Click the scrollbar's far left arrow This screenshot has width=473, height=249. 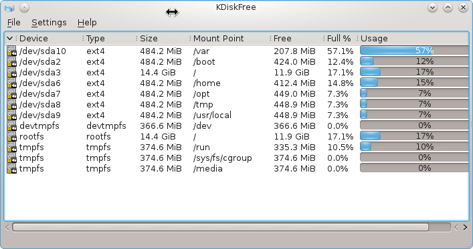(x=7, y=228)
